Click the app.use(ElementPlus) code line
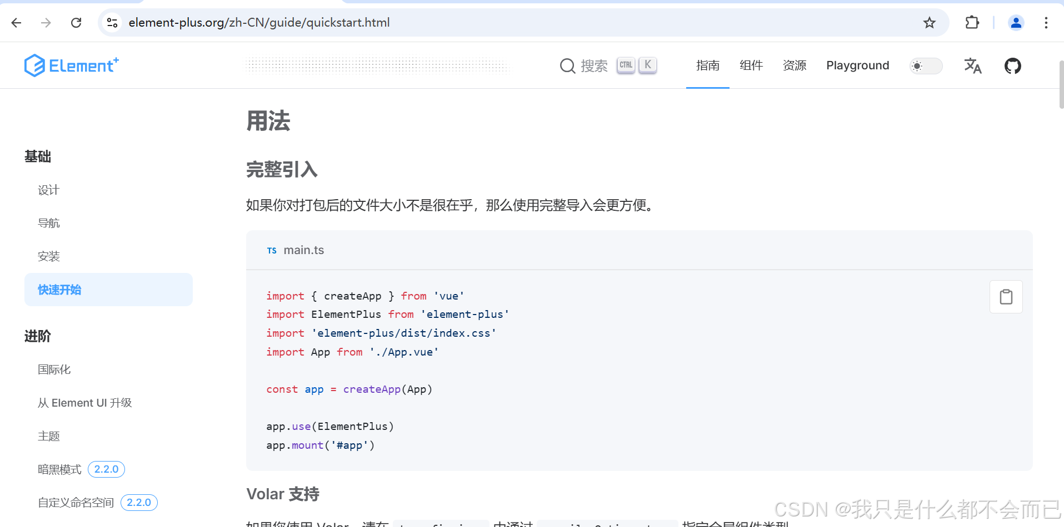The width and height of the screenshot is (1064, 527). tap(330, 427)
